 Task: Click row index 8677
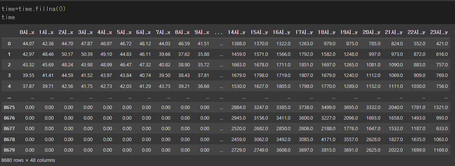(9, 129)
